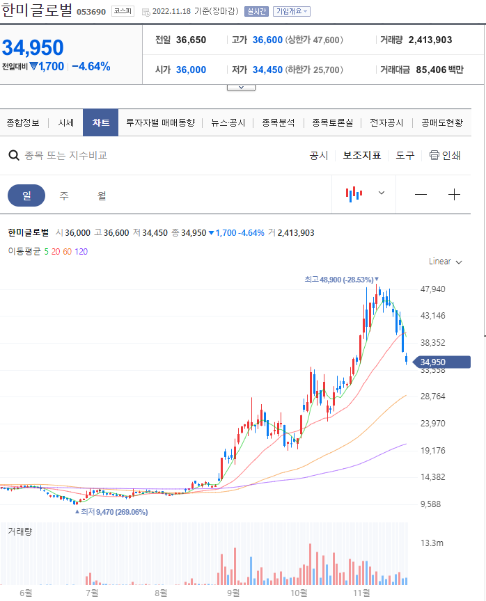Expand the quote details panel chevron

point(241,88)
